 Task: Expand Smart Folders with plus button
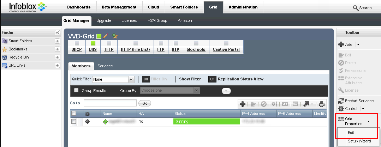(x=57, y=41)
